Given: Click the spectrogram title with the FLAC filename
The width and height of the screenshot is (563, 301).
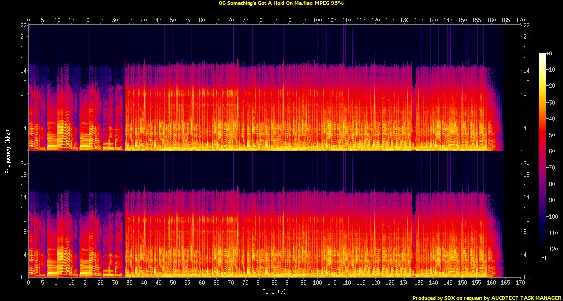Looking at the screenshot, I should pos(281,3).
